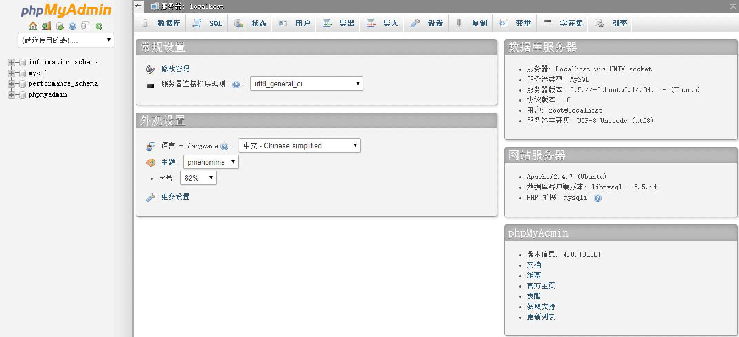Click the help icon next to 服务器连接排序规则
Image resolution: width=739 pixels, height=337 pixels.
235,83
